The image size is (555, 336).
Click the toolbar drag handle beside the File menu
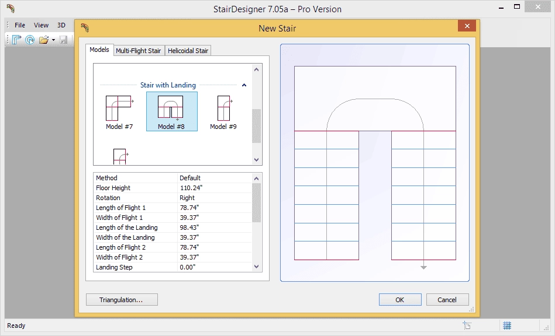(x=8, y=25)
